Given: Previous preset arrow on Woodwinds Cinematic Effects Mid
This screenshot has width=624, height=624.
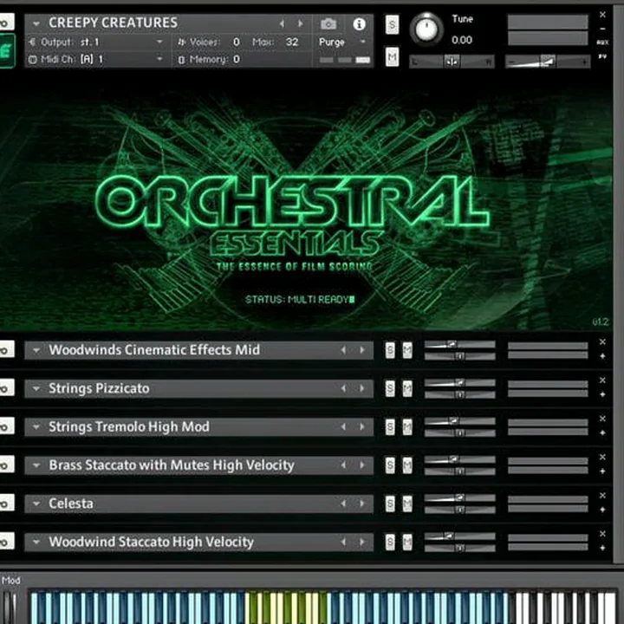Looking at the screenshot, I should click(343, 350).
